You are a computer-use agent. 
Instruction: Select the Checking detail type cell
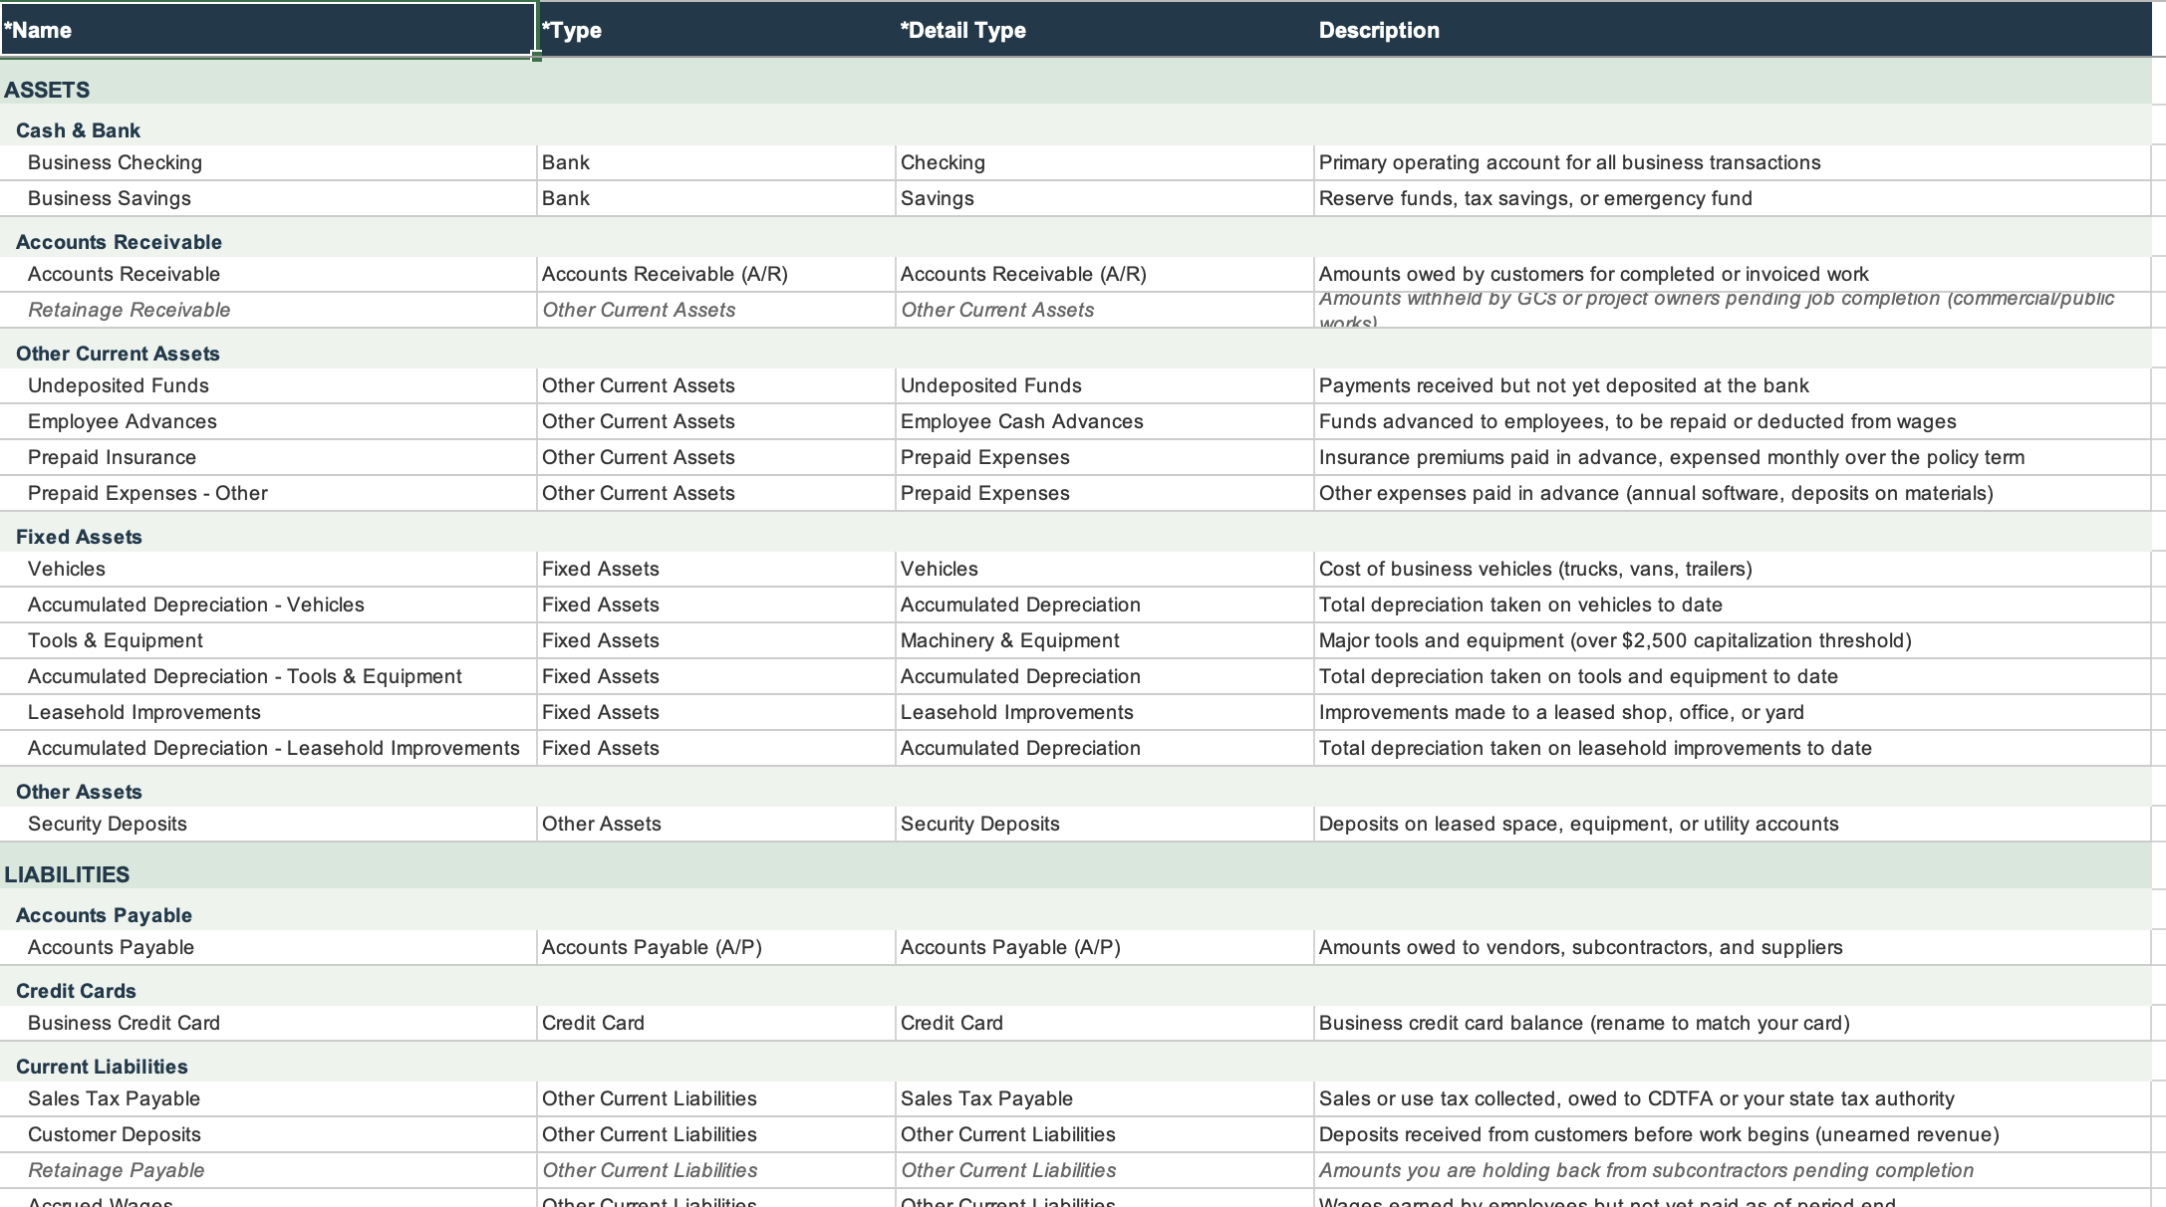click(1105, 162)
